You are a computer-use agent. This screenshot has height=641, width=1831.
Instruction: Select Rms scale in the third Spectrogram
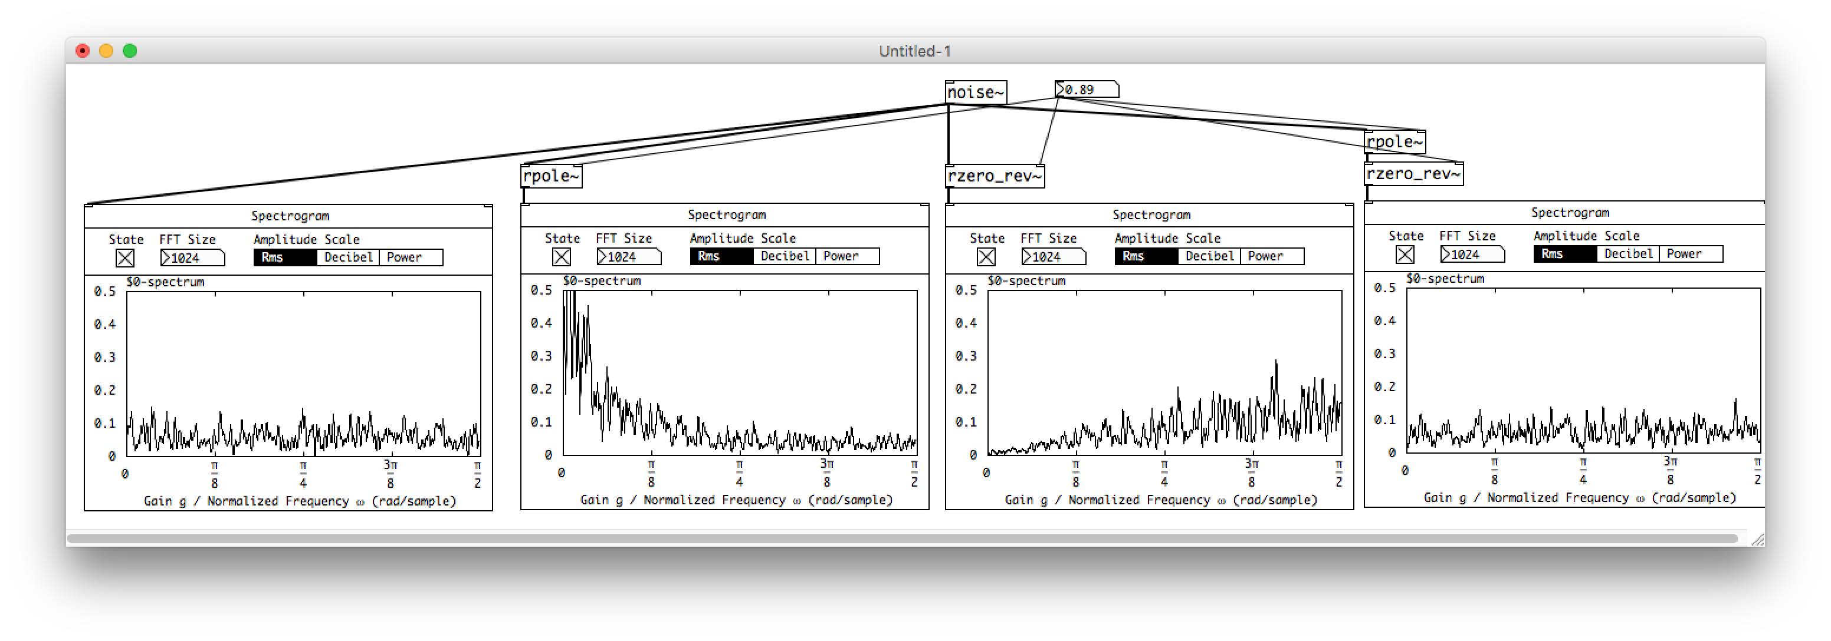coord(1146,256)
